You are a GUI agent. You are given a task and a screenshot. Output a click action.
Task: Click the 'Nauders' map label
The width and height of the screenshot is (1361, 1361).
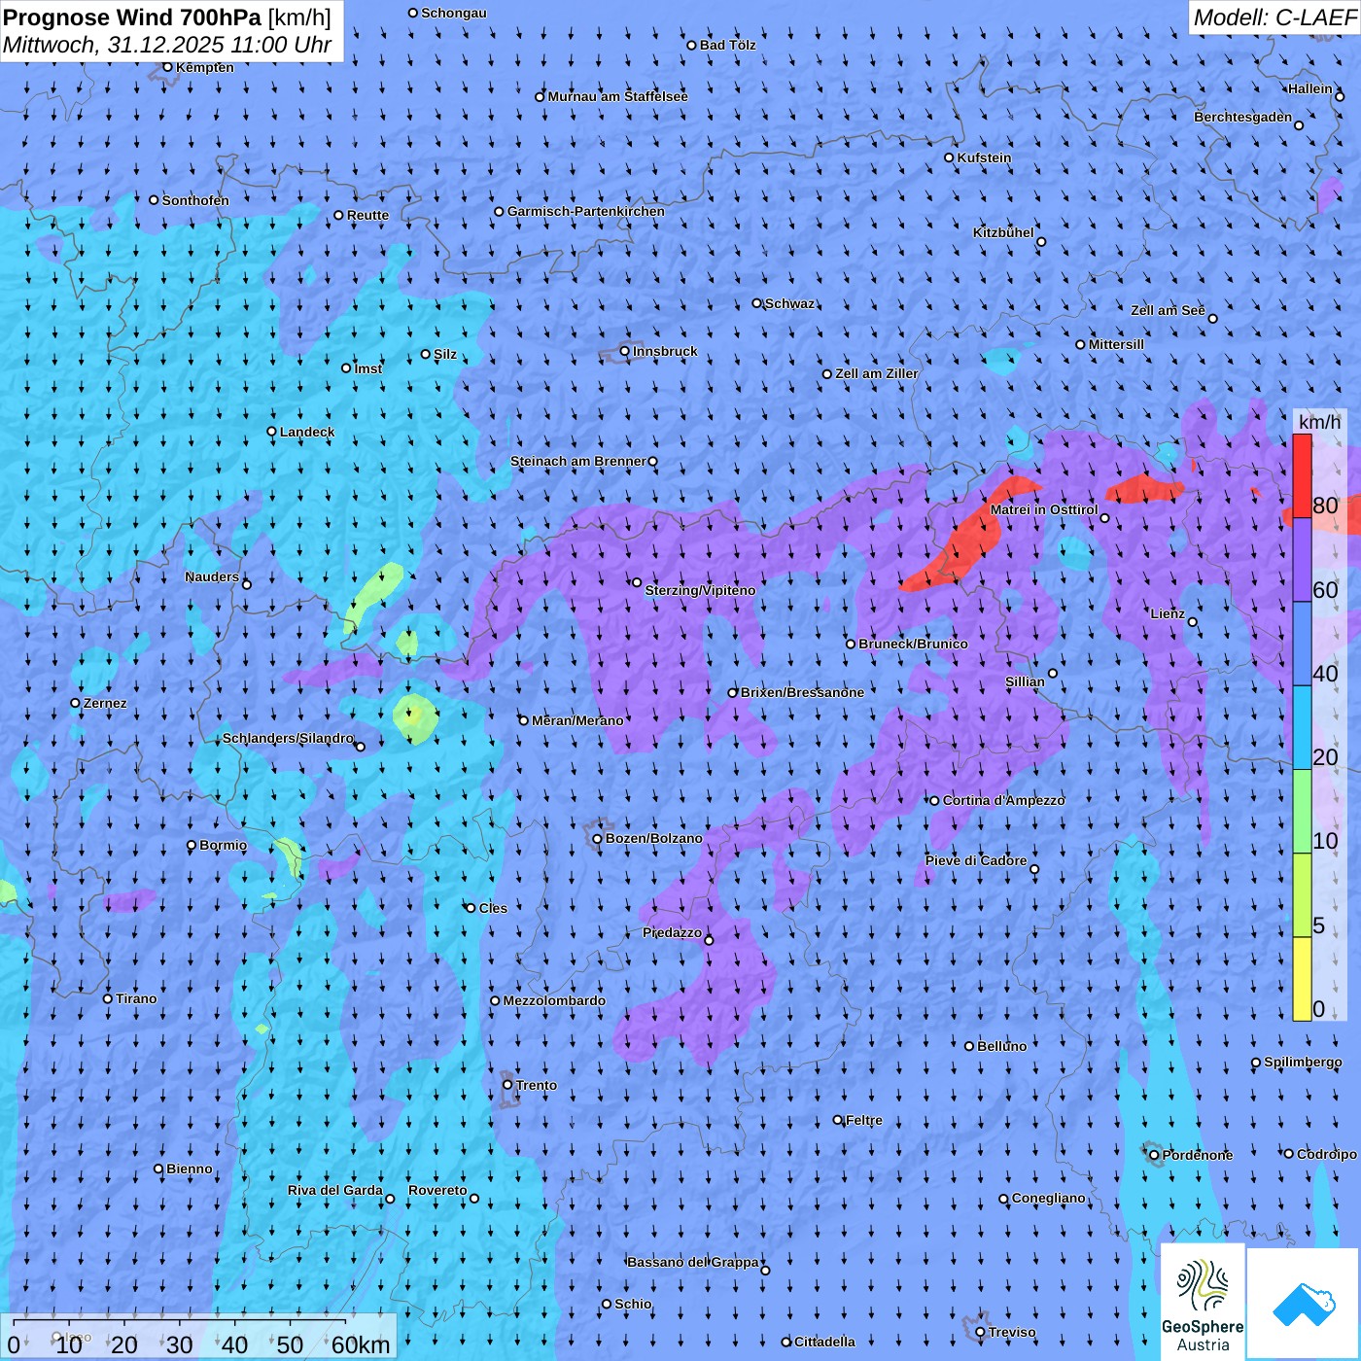pos(212,576)
